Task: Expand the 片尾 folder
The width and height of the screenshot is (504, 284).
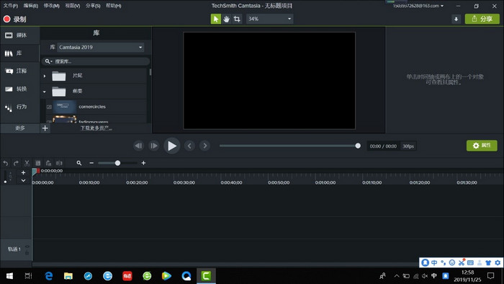Action: click(x=45, y=76)
